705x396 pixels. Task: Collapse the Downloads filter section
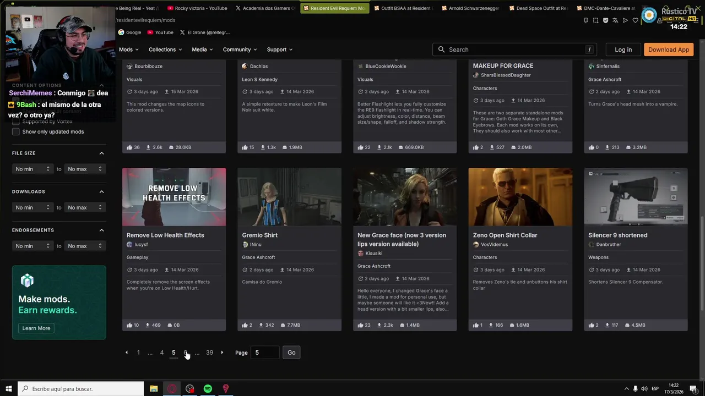click(x=101, y=191)
